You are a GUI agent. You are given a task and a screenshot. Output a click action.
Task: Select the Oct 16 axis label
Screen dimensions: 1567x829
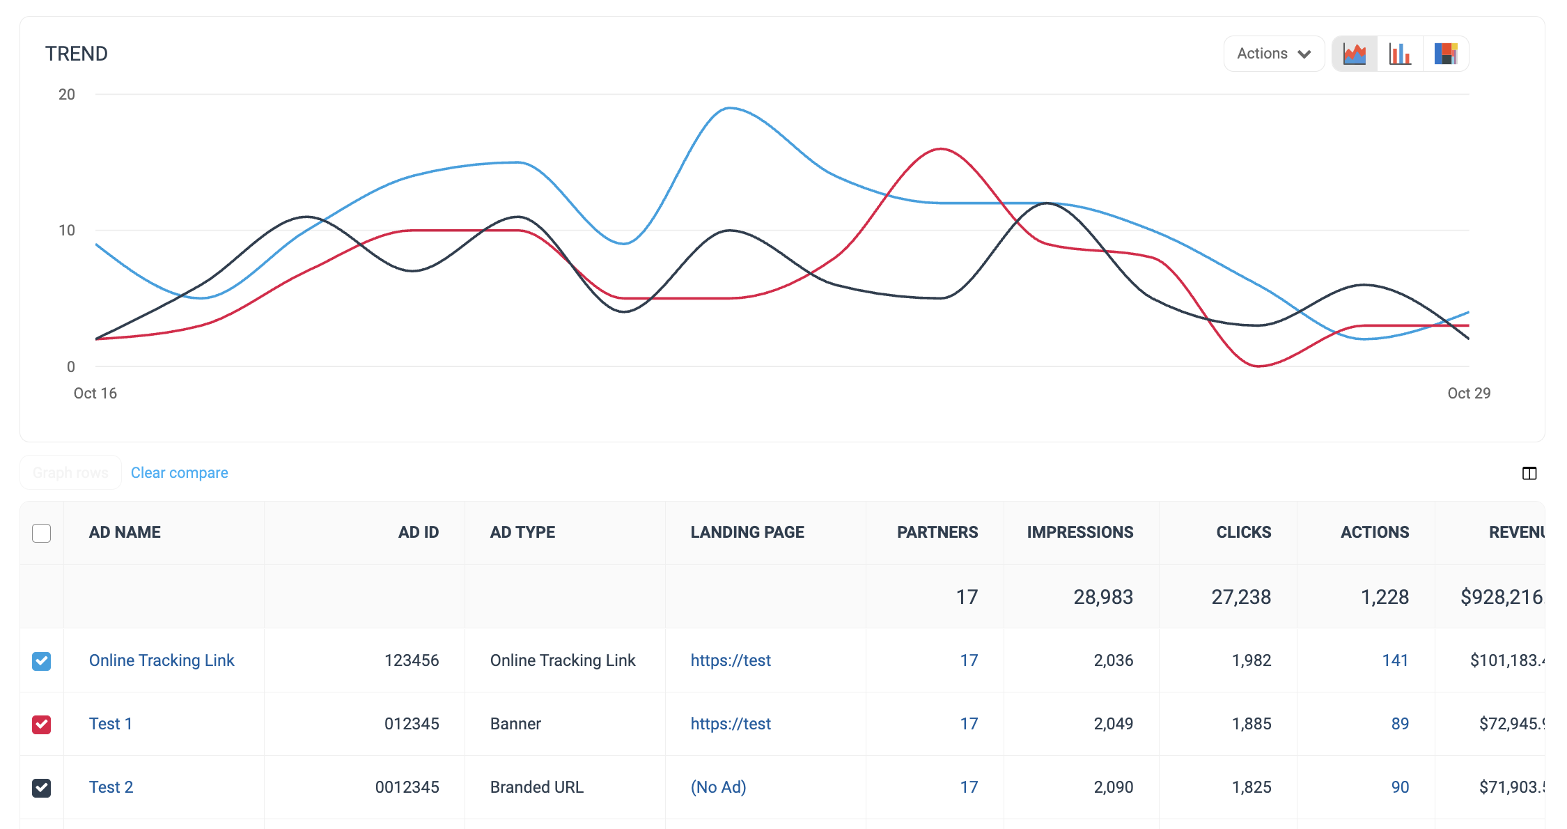coord(95,394)
